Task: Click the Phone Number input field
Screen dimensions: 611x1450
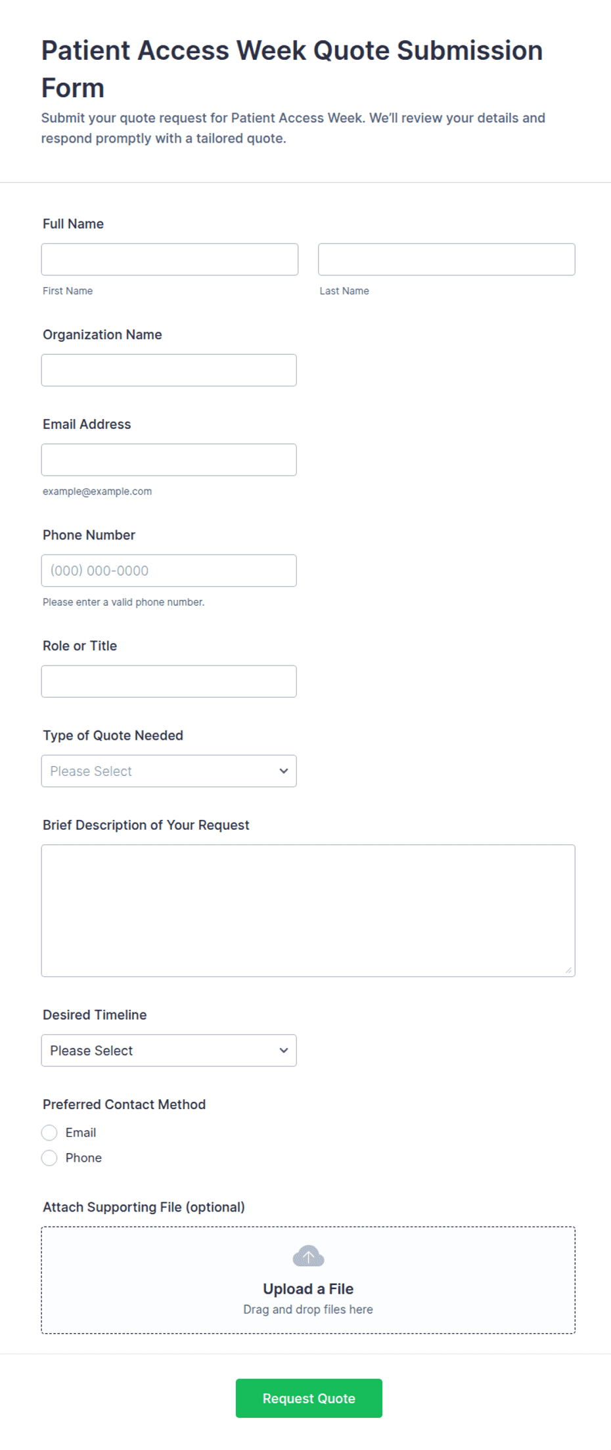Action: [169, 570]
